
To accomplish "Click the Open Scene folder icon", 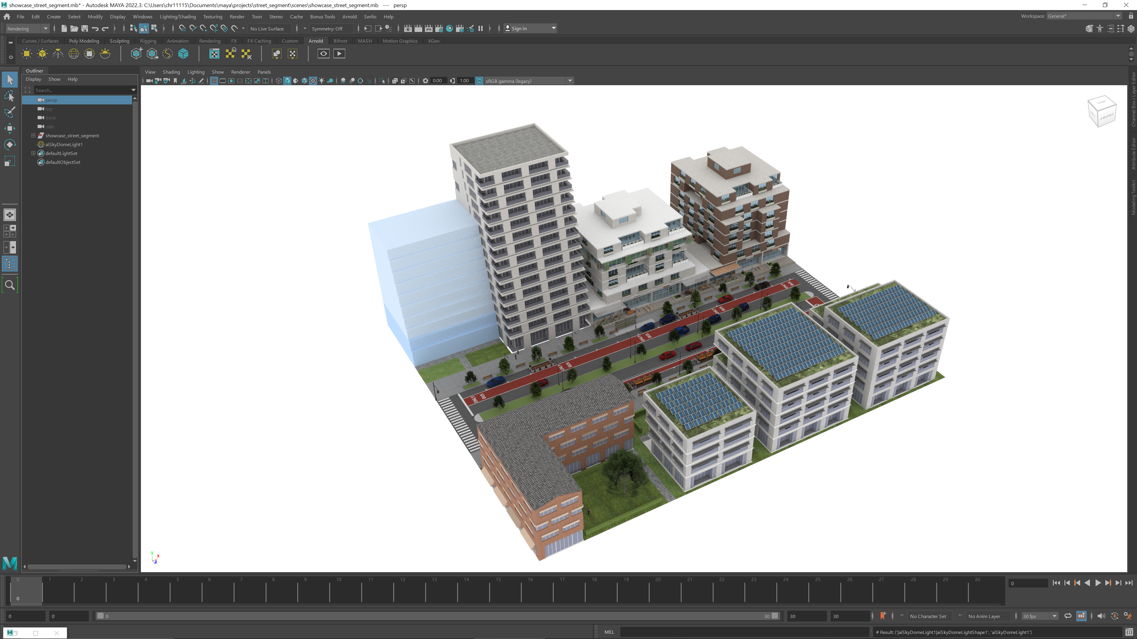I will (x=74, y=29).
